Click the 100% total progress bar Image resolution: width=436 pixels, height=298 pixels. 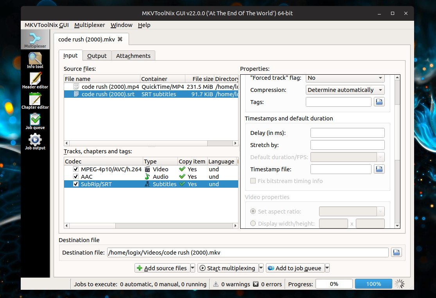[x=373, y=284]
